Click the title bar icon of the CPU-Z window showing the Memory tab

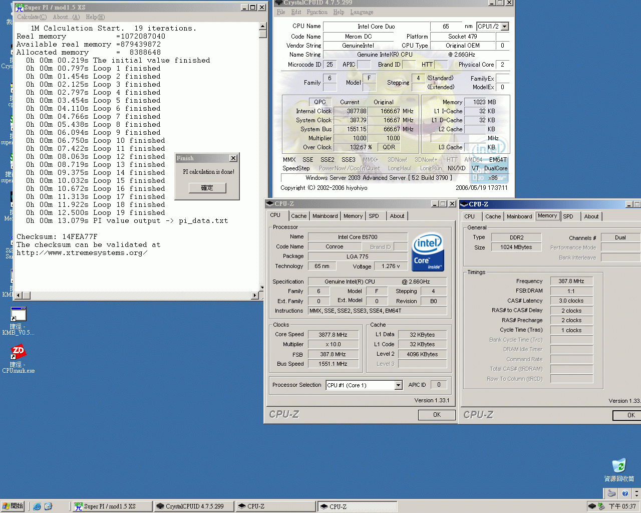coord(464,204)
